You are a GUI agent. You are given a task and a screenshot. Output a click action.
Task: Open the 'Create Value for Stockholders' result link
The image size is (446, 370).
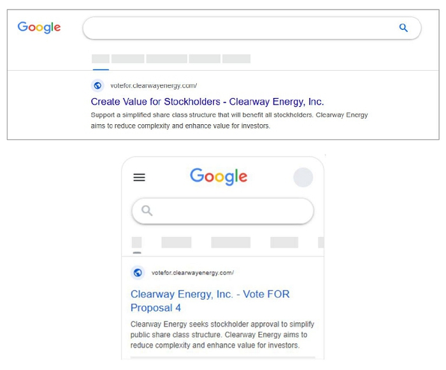click(x=207, y=102)
